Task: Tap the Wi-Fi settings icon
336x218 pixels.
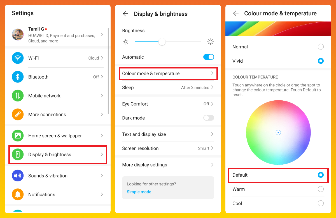Action: [x=18, y=58]
